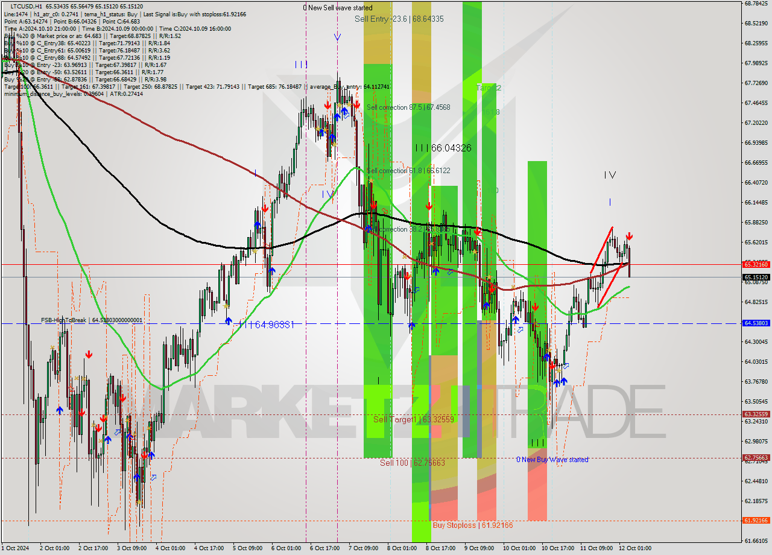Click the 64.82515 price axis label
This screenshot has height=555, width=772.
pyautogui.click(x=756, y=302)
